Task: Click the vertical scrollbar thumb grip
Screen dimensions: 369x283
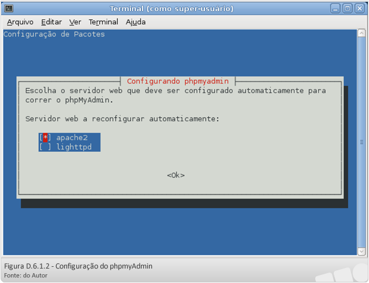Action: [x=361, y=142]
